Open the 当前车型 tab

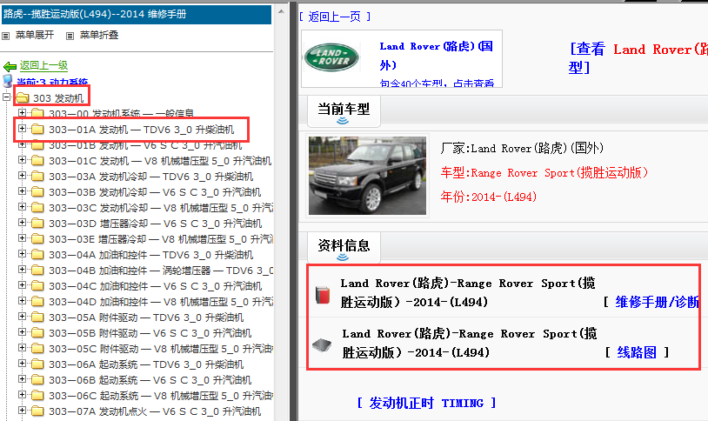coord(344,110)
